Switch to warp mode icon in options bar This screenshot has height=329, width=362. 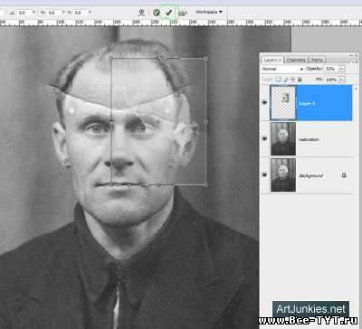tap(141, 13)
